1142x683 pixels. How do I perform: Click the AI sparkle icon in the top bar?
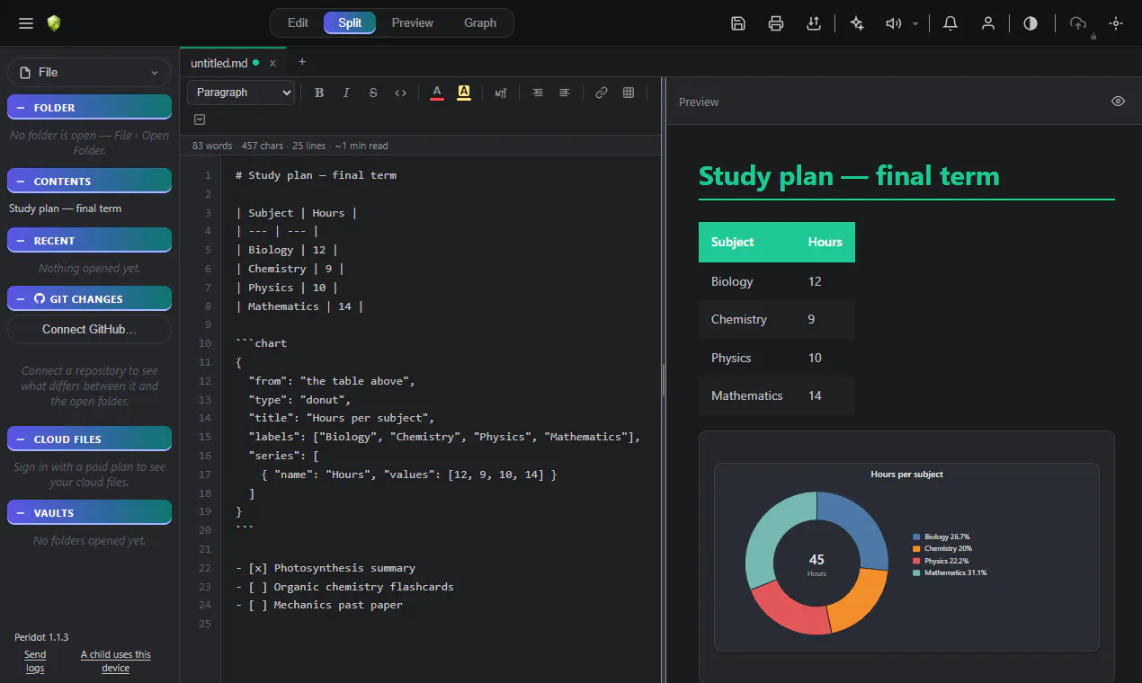pos(857,23)
